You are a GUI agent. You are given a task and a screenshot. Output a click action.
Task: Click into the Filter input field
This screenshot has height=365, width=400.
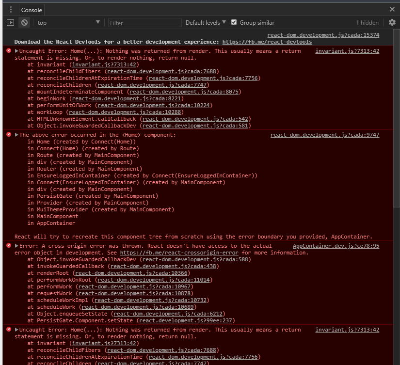tap(144, 23)
